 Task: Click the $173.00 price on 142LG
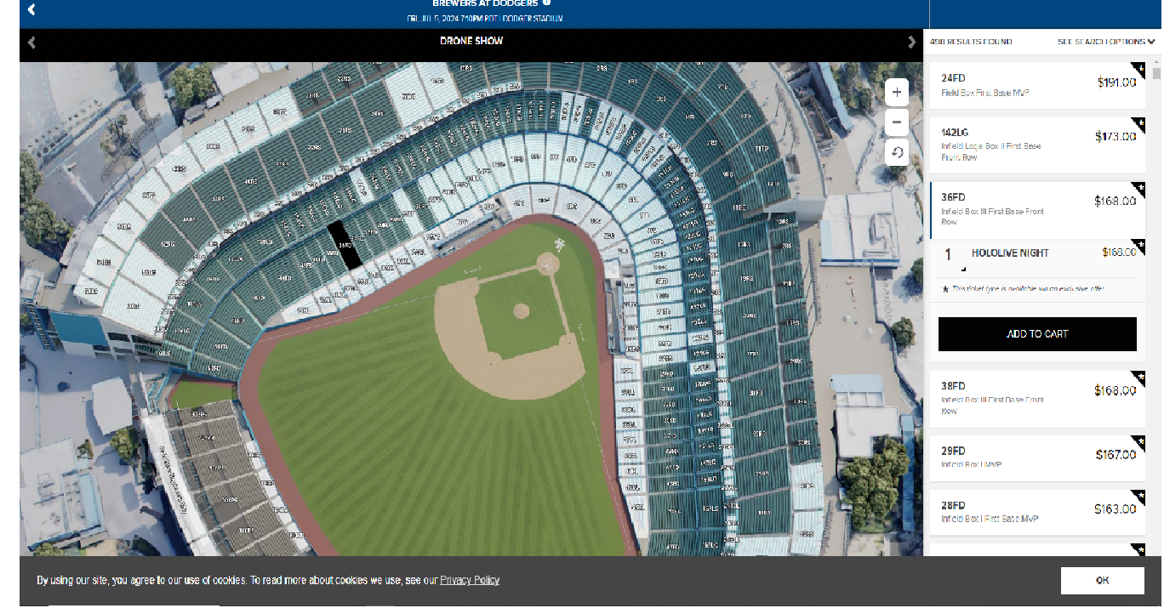point(1115,136)
